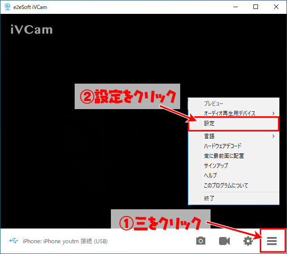Image resolution: width=287 pixels, height=254 pixels.
Task: Choose 終了 to quit iVCam
Action: pos(233,198)
